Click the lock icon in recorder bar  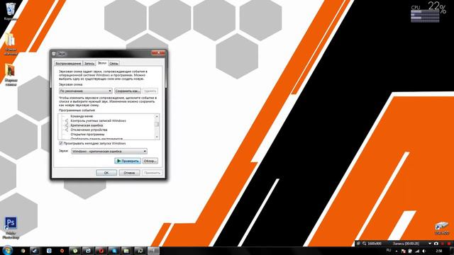(x=358, y=244)
